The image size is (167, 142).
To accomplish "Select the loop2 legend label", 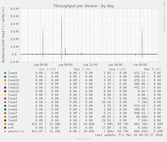I will [13, 95].
